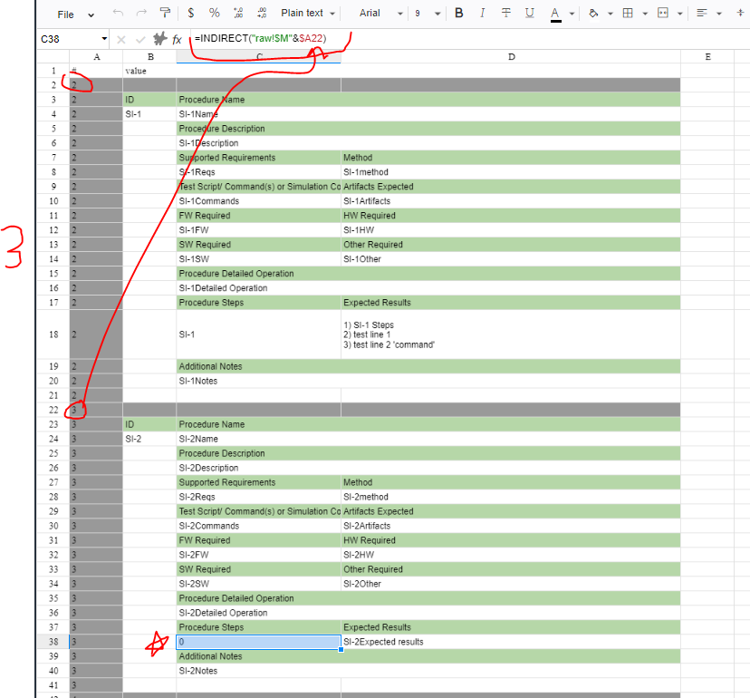This screenshot has height=698, width=750.
Task: Open the File menu
Action: pyautogui.click(x=75, y=15)
